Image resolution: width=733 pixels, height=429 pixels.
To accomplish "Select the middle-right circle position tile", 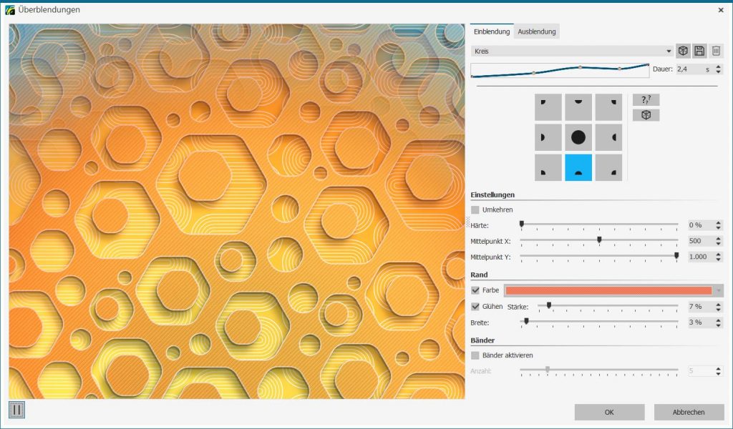I will click(x=608, y=137).
